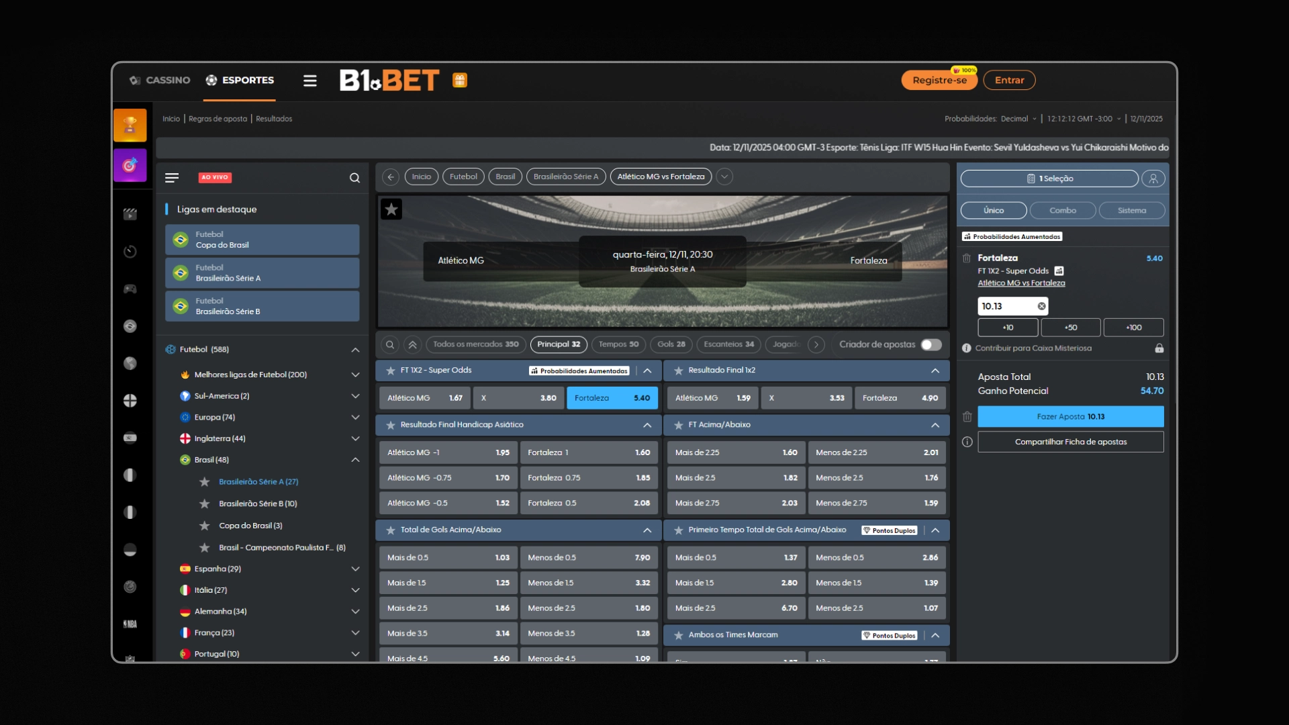Expand the Espanha (29) league list
Viewport: 1289px width, 725px height.
tap(355, 569)
